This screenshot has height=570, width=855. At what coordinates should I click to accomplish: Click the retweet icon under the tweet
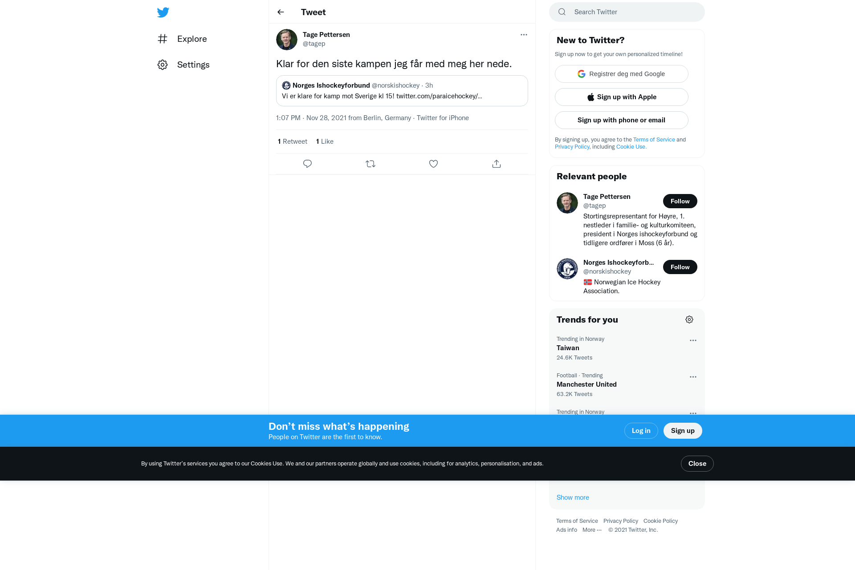370,164
